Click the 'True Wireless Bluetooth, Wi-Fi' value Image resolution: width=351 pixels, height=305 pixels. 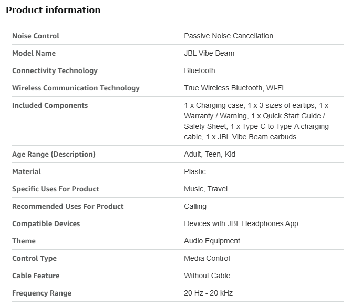[x=234, y=88]
